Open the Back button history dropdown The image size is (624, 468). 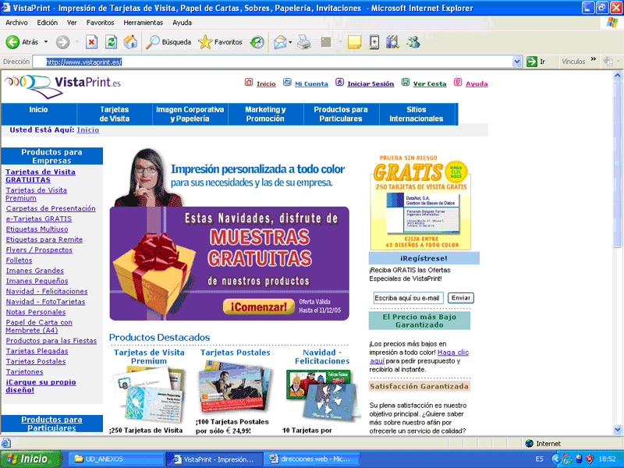tap(46, 42)
